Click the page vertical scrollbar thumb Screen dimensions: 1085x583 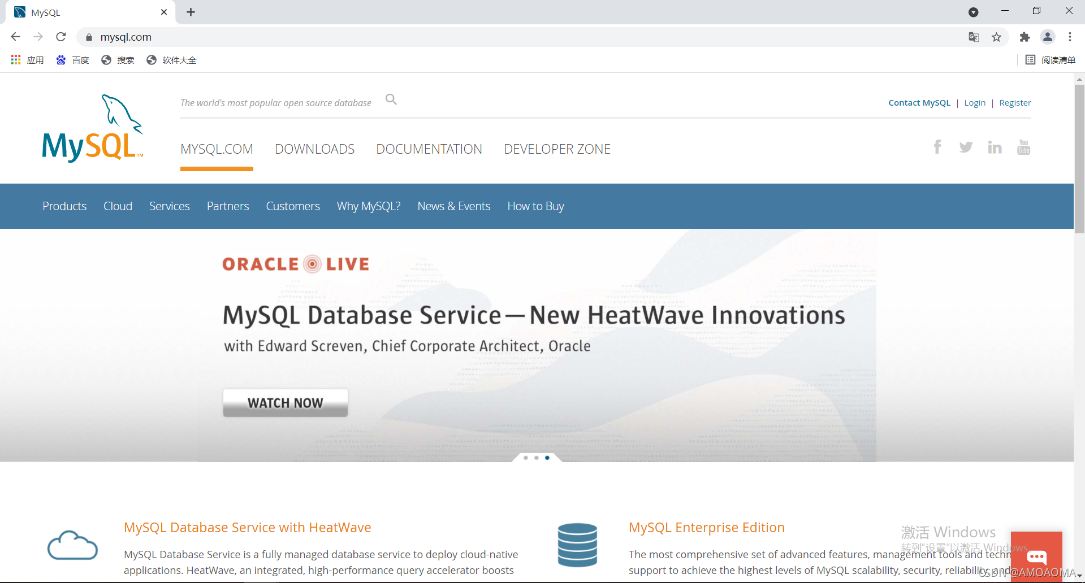click(1079, 158)
